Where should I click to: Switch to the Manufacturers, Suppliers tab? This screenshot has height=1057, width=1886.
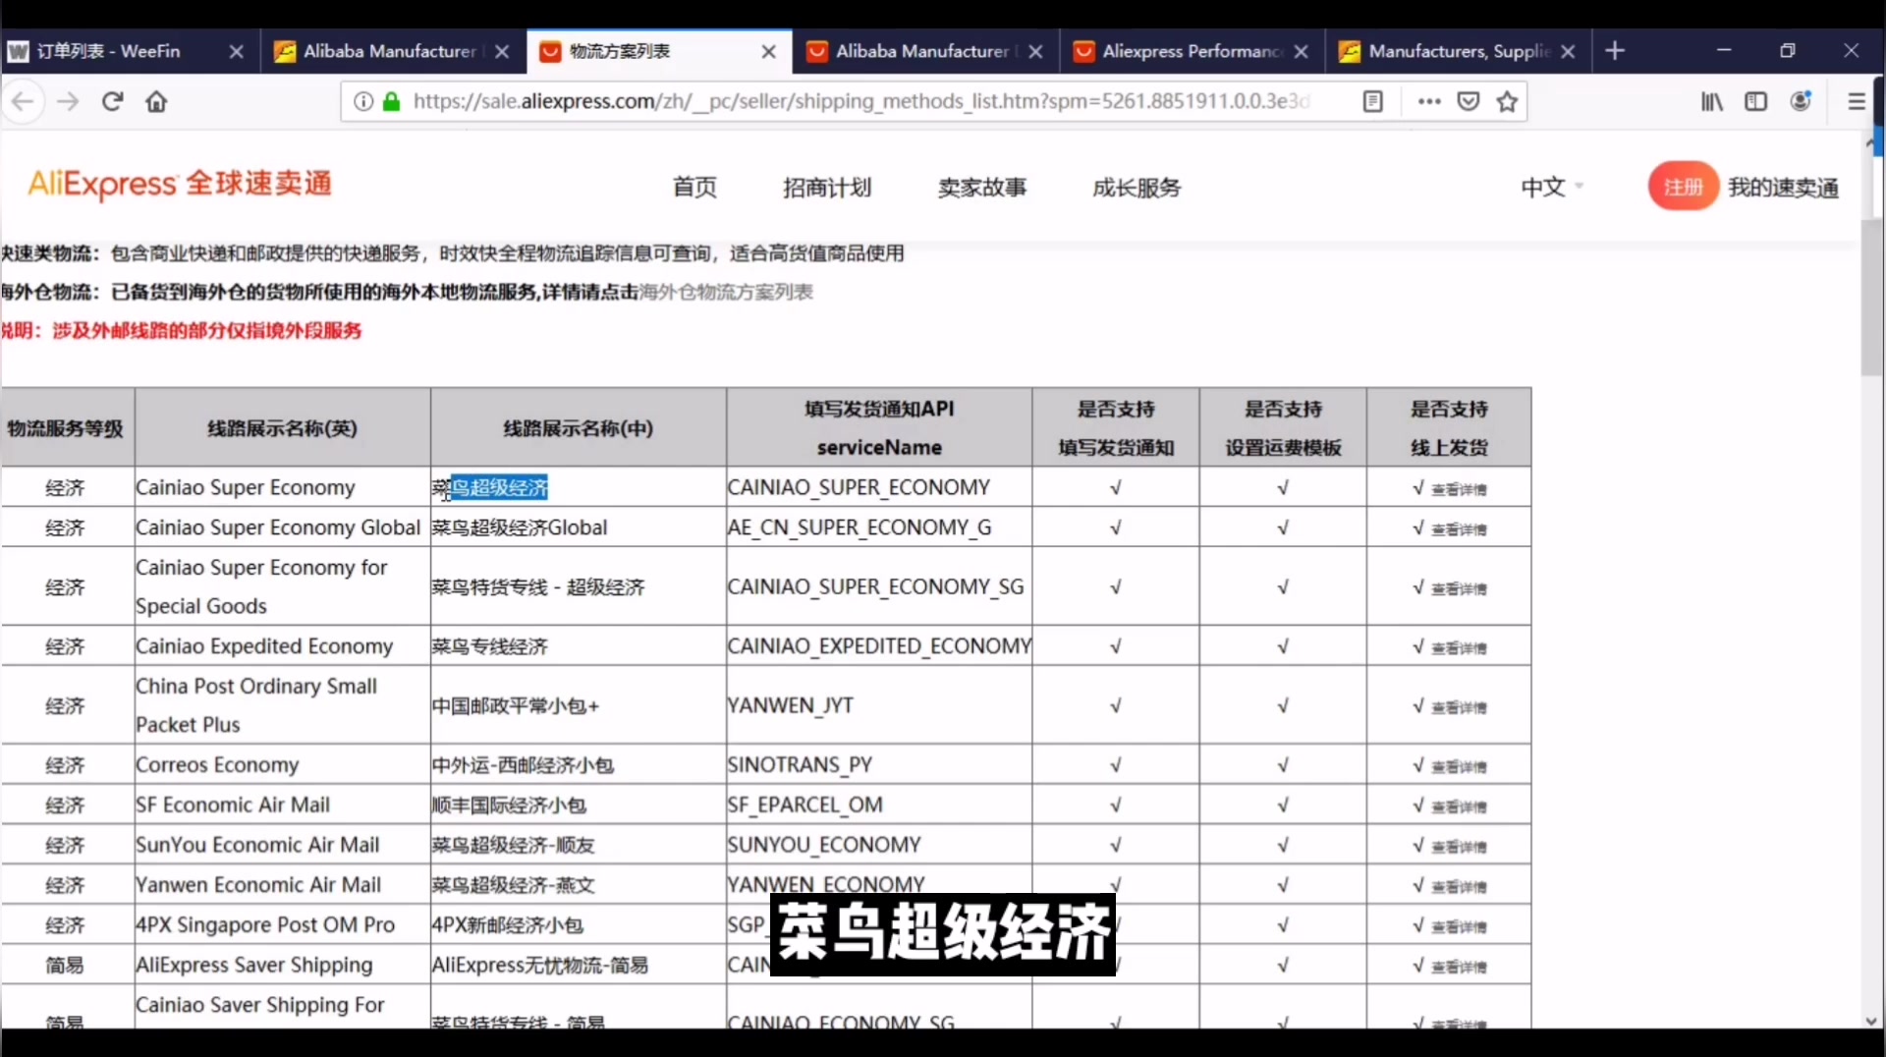click(x=1459, y=51)
